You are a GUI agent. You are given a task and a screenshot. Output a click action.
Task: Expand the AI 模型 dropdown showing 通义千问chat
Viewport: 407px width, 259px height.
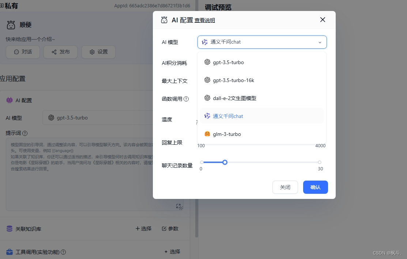(262, 42)
